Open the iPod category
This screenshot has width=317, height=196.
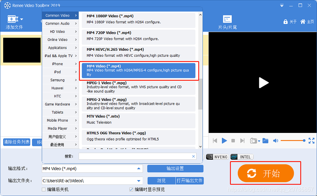point(61,72)
